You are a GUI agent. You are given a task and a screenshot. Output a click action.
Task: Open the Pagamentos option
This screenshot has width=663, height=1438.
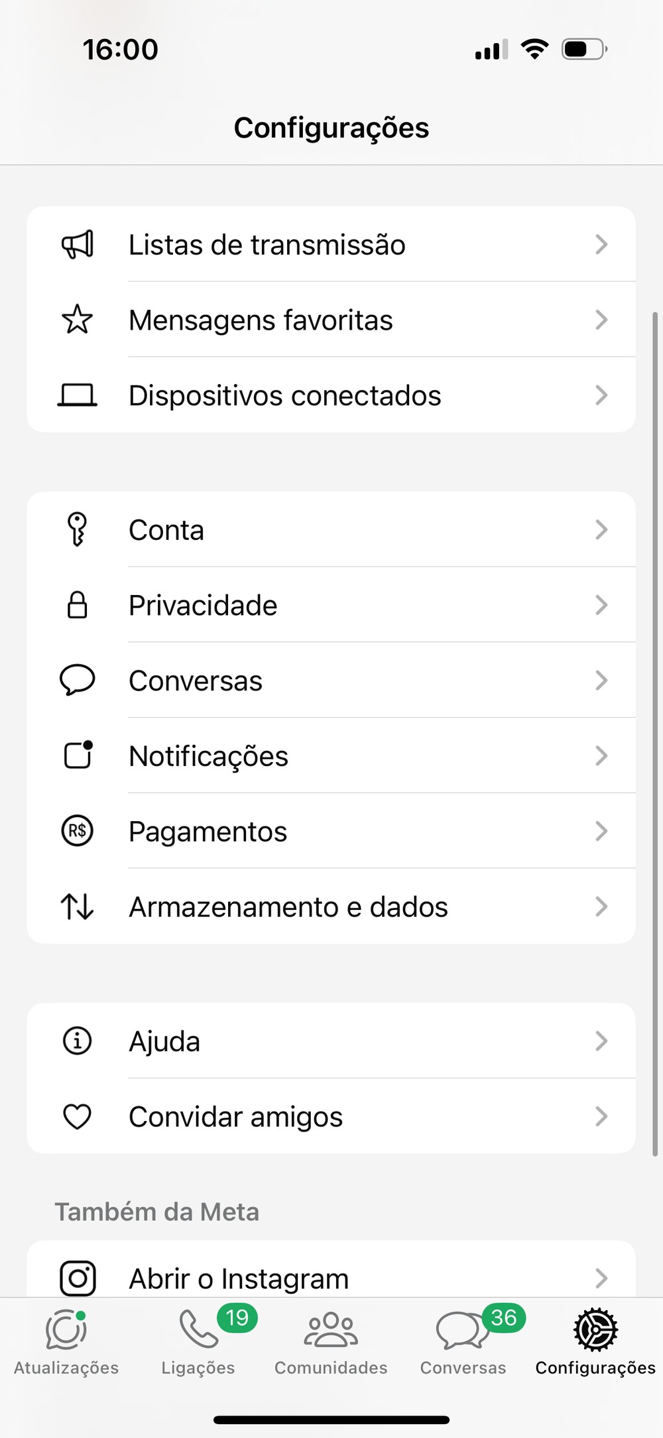point(208,831)
